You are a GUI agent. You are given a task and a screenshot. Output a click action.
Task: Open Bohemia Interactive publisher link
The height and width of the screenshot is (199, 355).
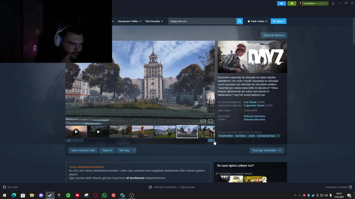(254, 120)
